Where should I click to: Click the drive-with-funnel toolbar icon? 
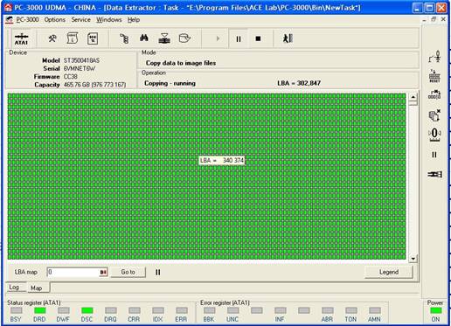pyautogui.click(x=164, y=38)
